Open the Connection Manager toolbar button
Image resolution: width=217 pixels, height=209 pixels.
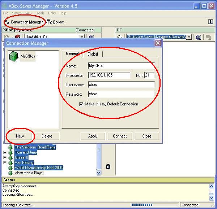[24, 22]
